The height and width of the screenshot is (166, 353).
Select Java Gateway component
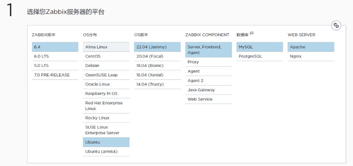tap(208, 90)
